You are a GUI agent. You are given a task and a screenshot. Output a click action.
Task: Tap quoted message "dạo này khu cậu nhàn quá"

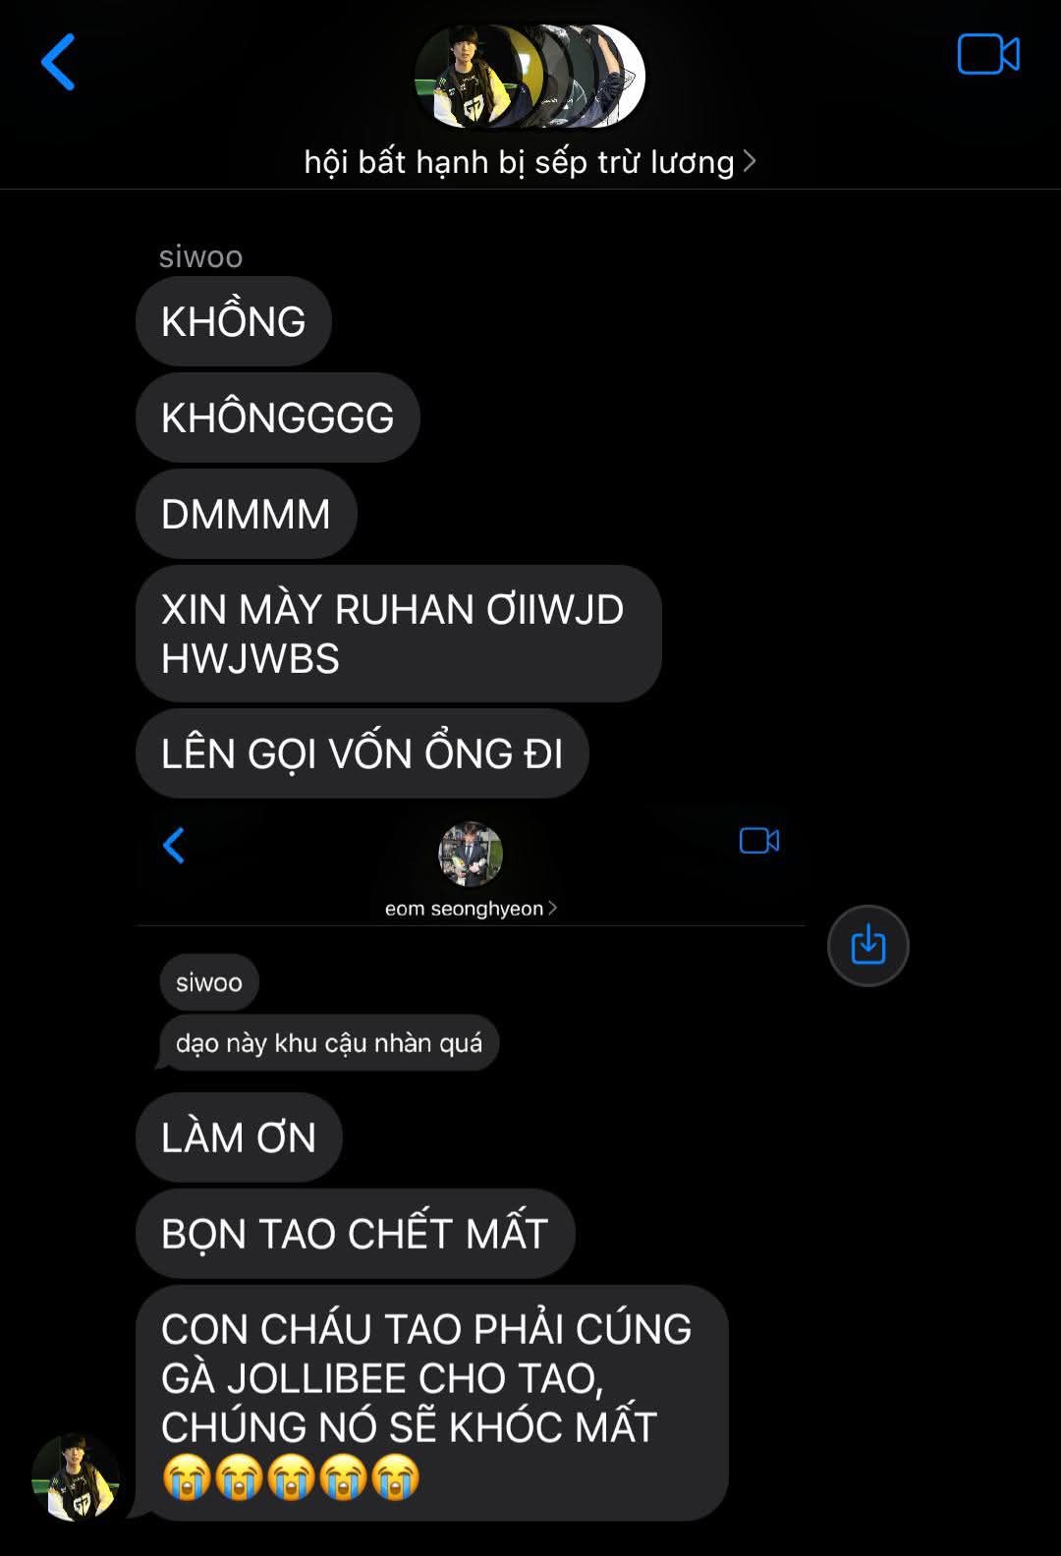coord(329,1042)
